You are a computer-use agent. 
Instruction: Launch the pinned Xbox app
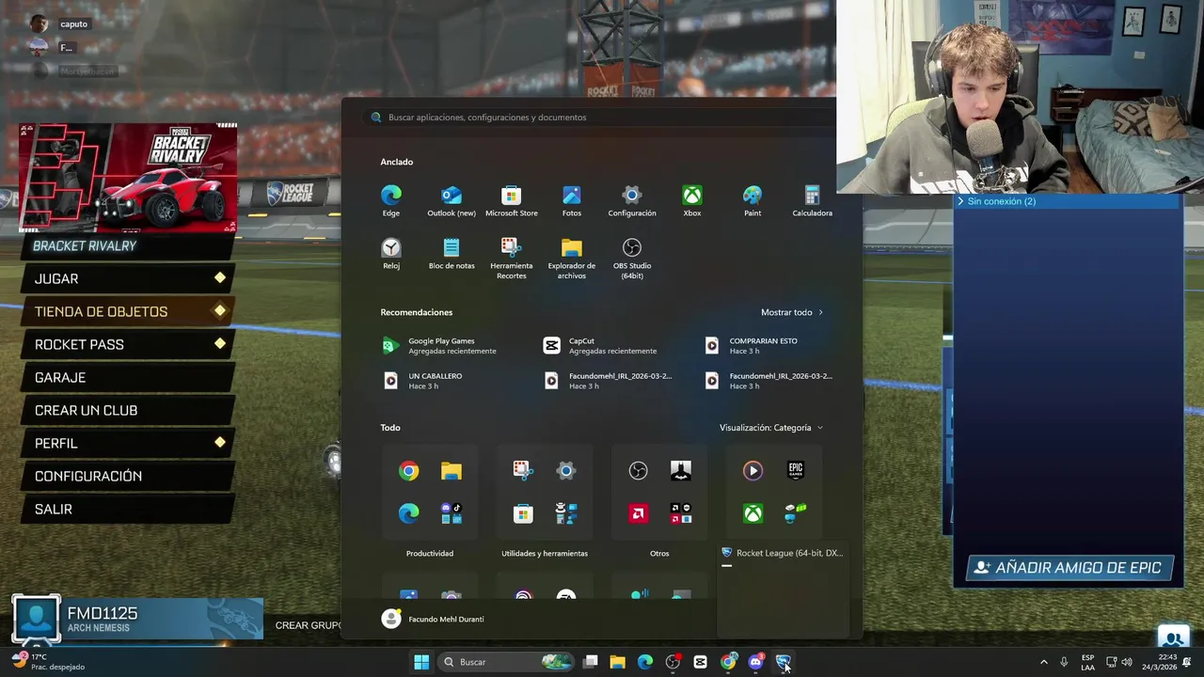tap(692, 201)
